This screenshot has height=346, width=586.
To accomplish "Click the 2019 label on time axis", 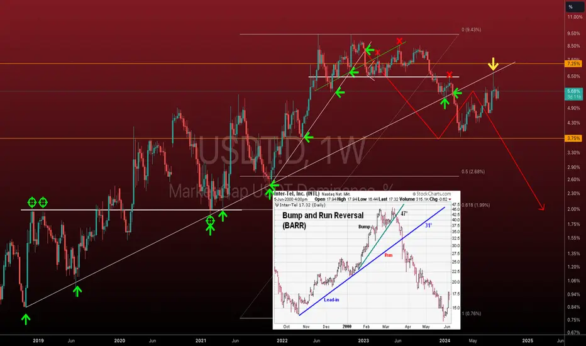I will coord(38,341).
